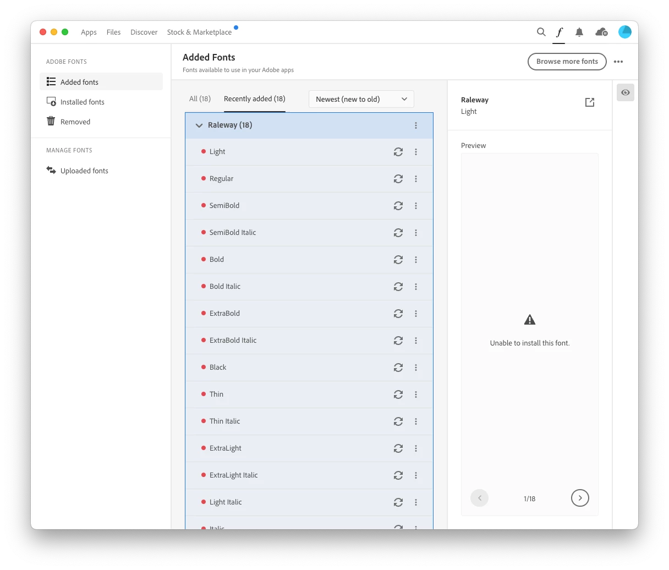Retry installing the SemiBold font

point(398,206)
